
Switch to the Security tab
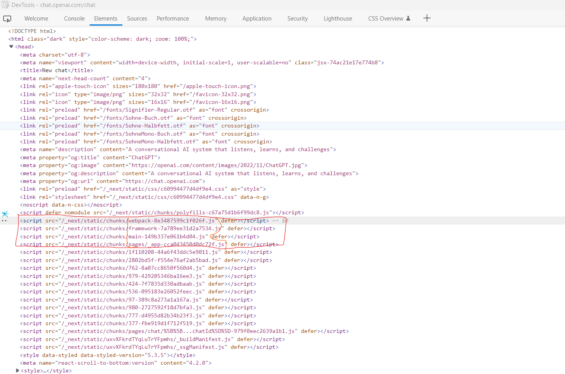(x=297, y=18)
